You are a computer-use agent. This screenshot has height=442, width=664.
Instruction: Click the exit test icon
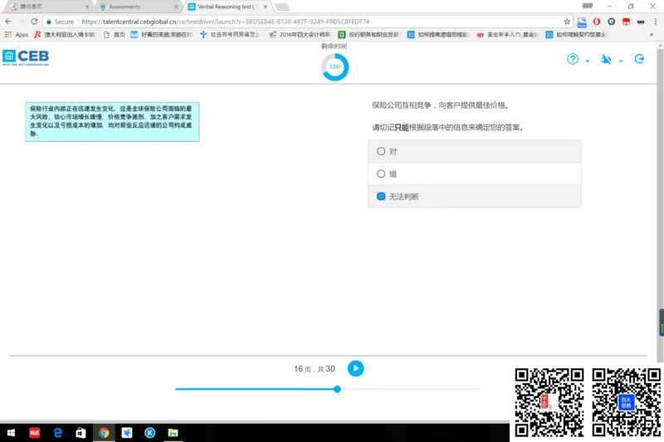click(x=639, y=59)
